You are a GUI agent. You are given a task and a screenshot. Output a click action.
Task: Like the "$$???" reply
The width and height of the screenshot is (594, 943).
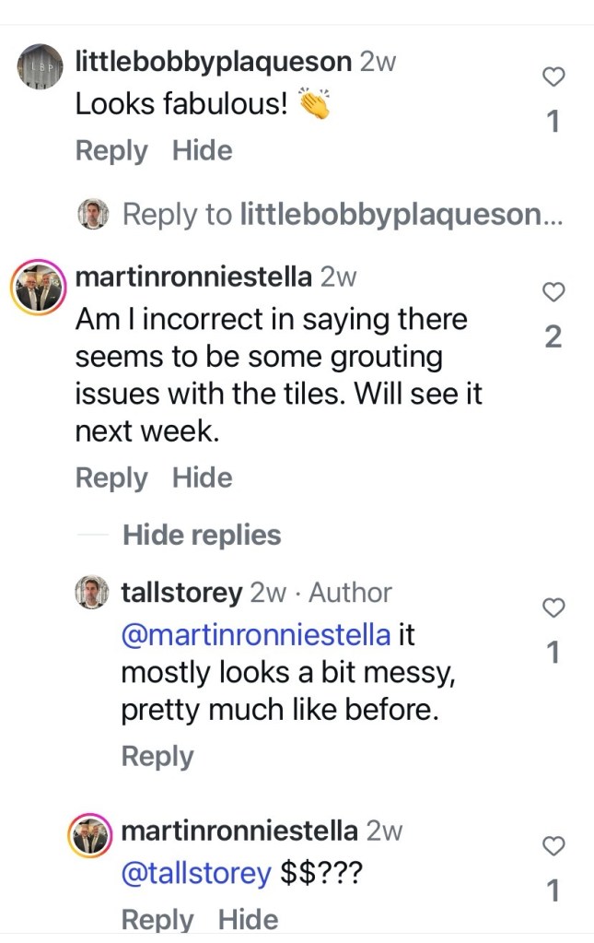pos(553,846)
